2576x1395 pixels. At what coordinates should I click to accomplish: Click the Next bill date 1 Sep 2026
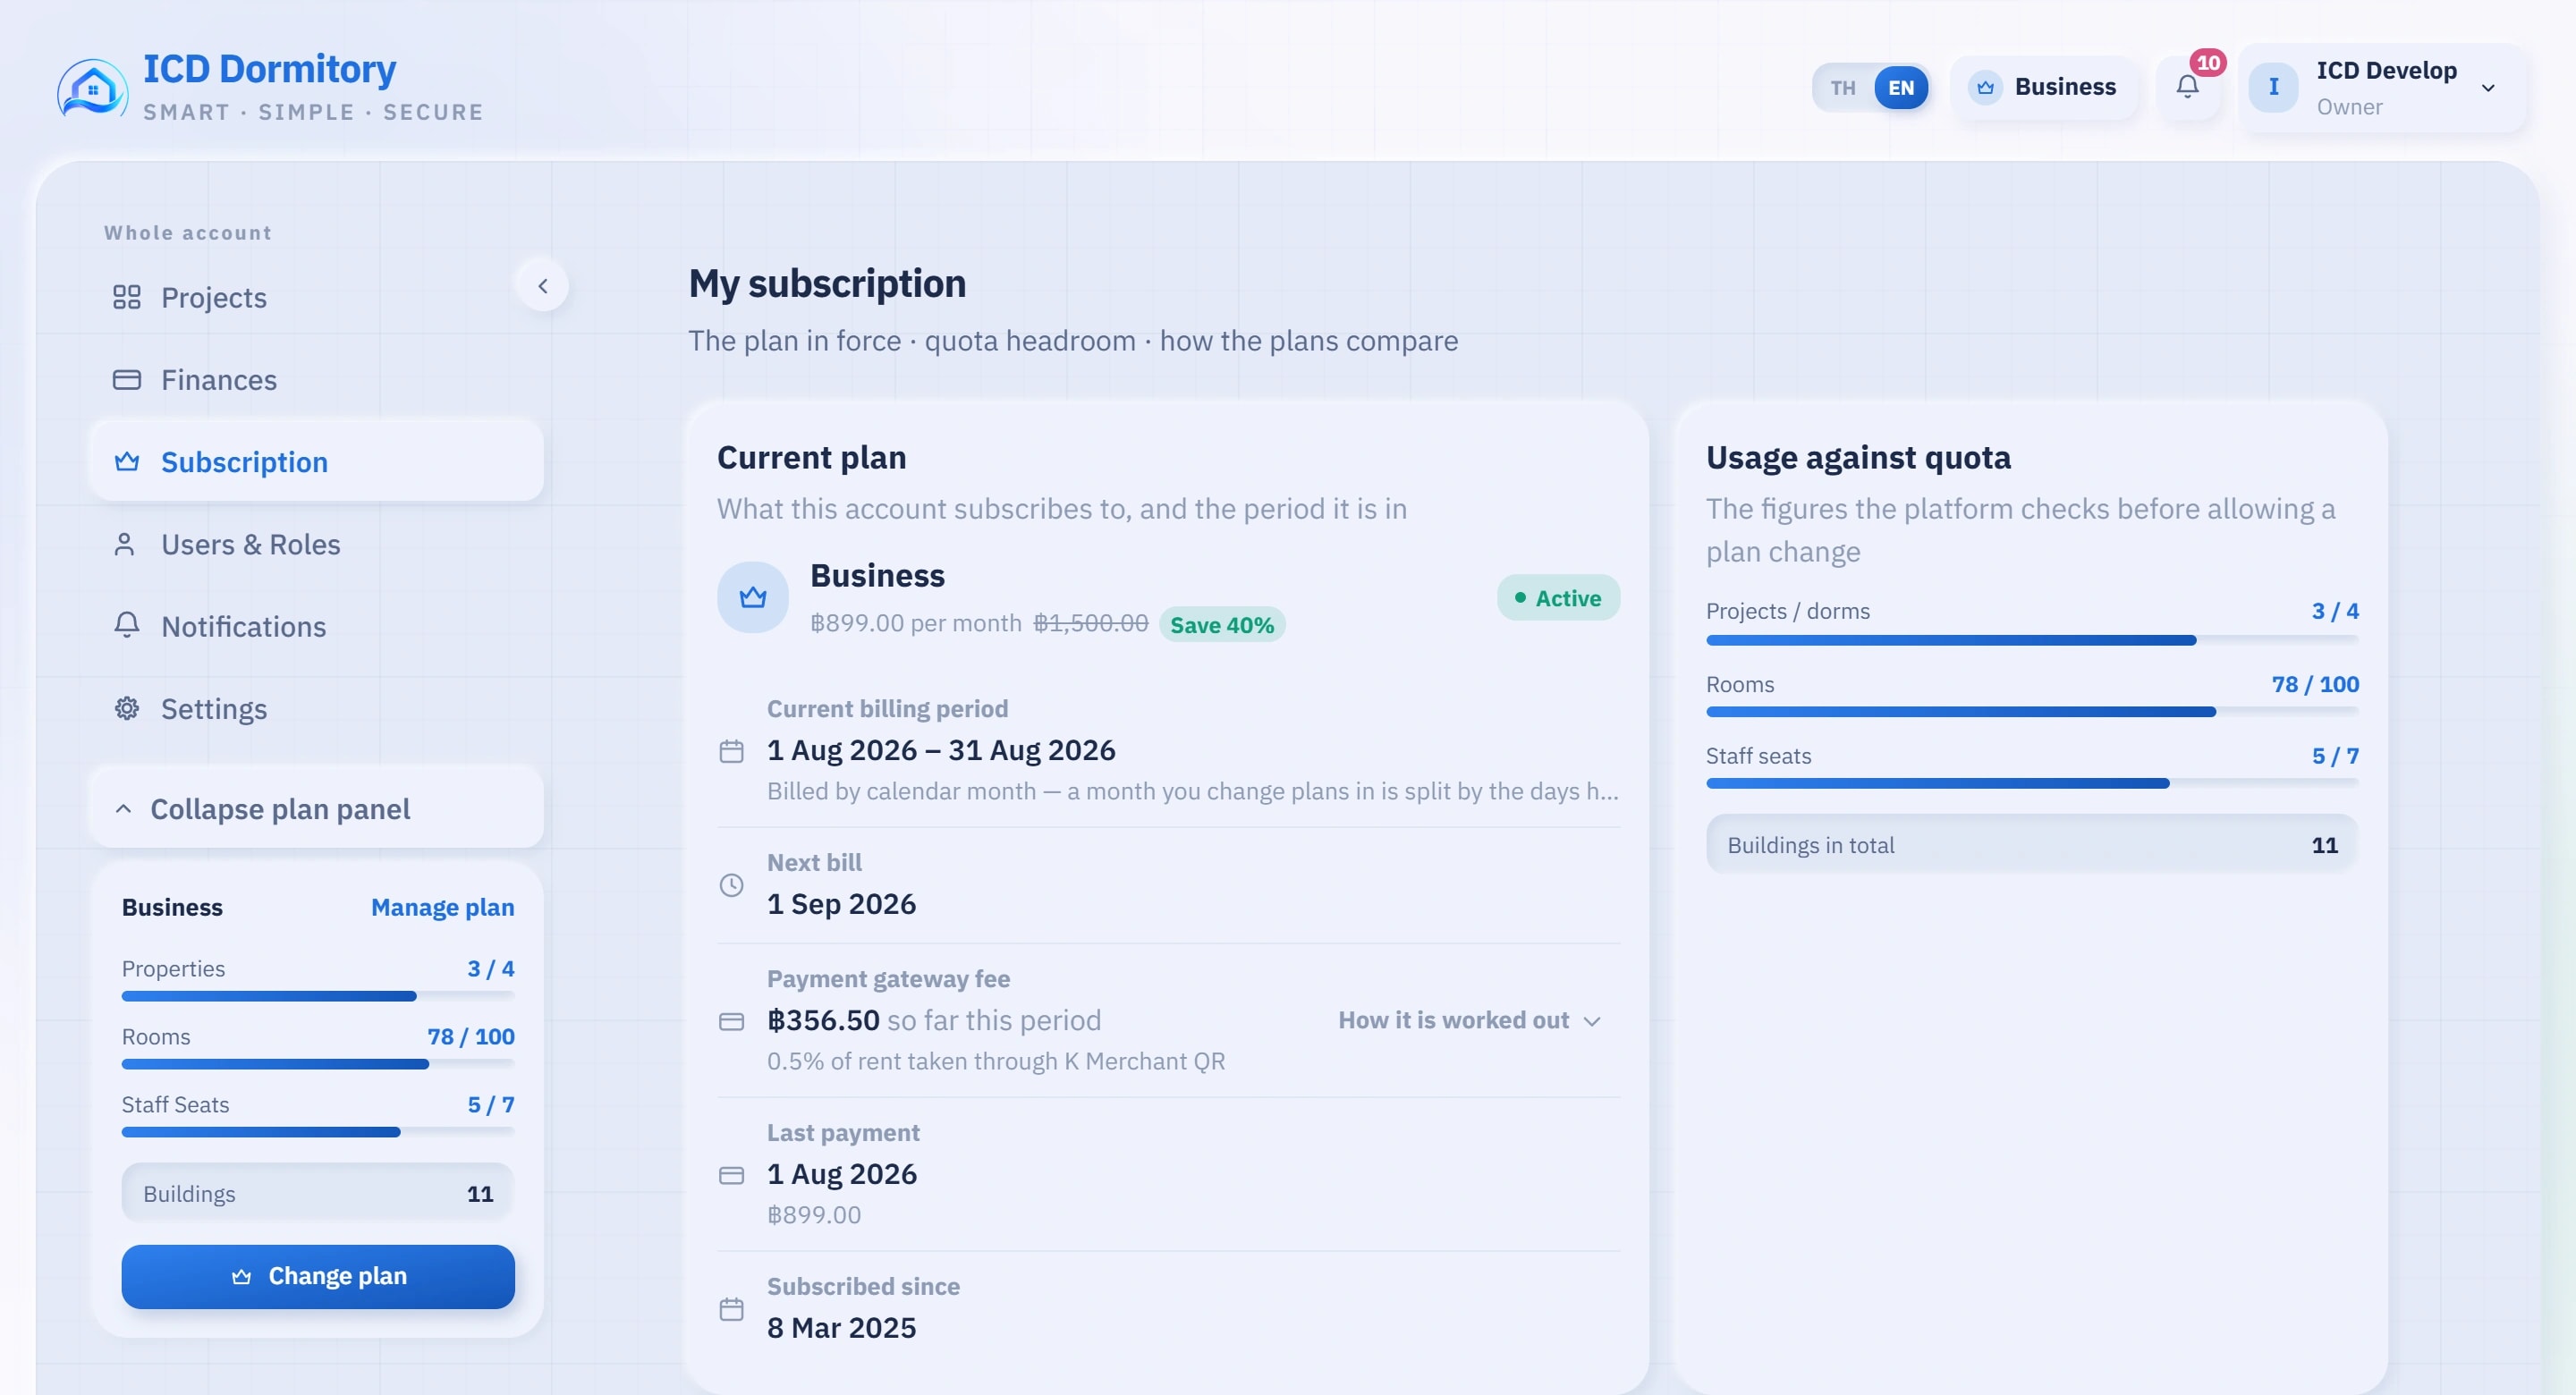coord(841,904)
